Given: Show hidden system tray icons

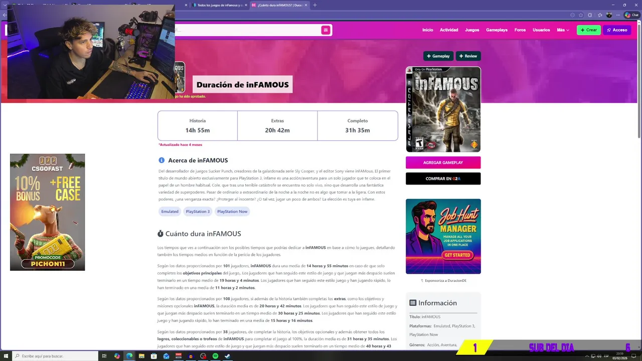Looking at the screenshot, I should pyautogui.click(x=587, y=356).
